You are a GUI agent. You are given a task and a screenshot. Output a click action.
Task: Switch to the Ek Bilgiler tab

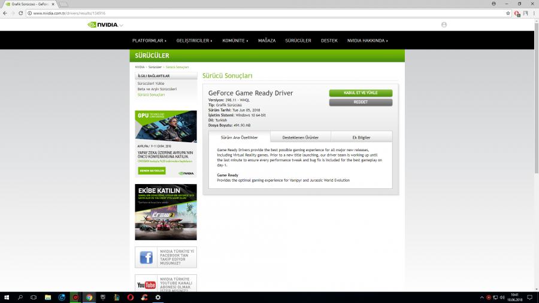(361, 137)
